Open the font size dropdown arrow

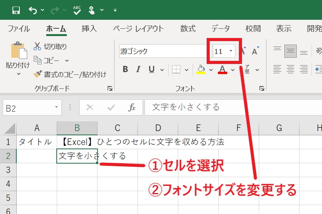click(231, 51)
